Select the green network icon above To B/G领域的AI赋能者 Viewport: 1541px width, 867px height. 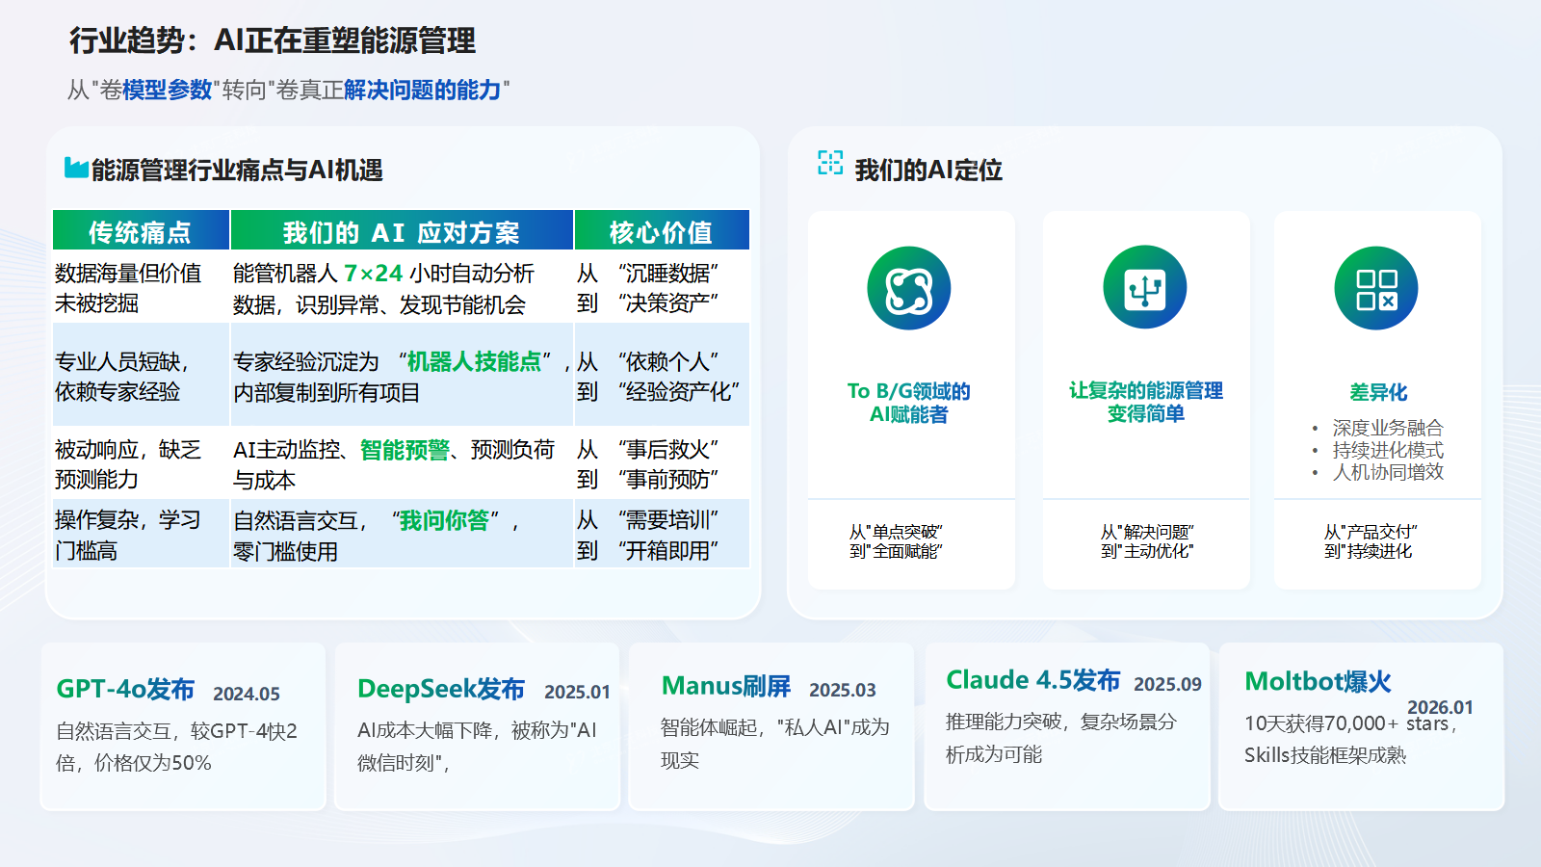tap(909, 287)
